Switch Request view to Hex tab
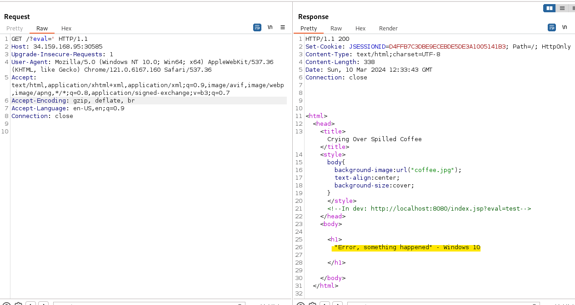The height and width of the screenshot is (305, 575). 66,29
